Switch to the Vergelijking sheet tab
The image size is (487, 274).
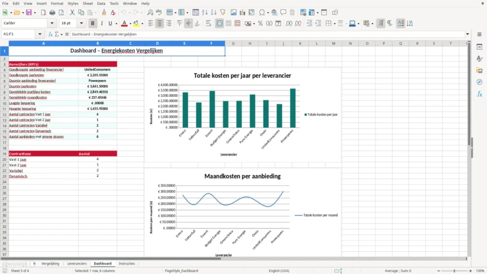pos(50,264)
